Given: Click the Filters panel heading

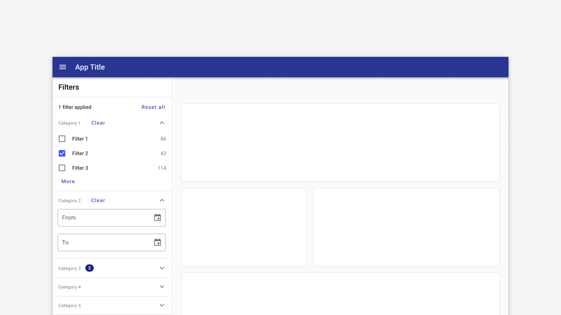Looking at the screenshot, I should pos(69,87).
